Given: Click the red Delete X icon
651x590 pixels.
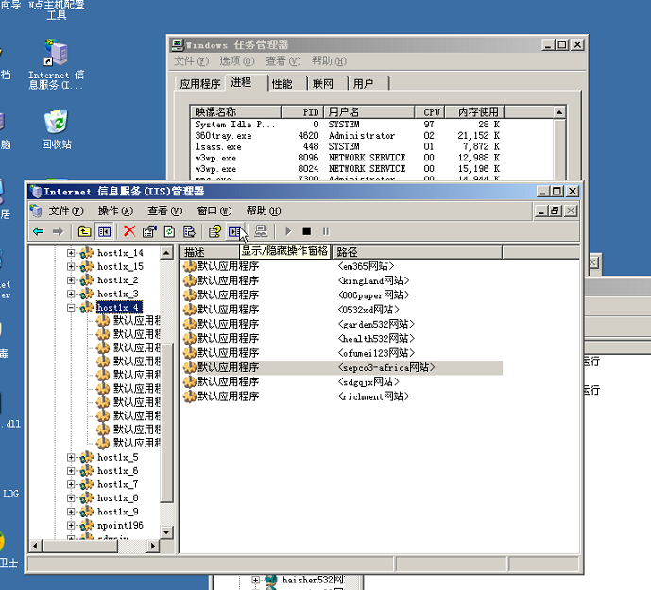Looking at the screenshot, I should click(129, 231).
